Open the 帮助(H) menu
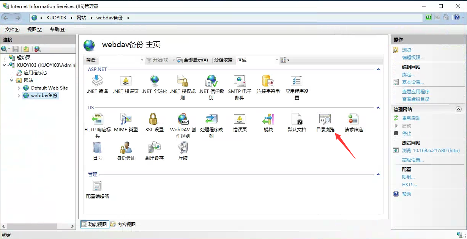The height and width of the screenshot is (239, 467). tap(58, 30)
